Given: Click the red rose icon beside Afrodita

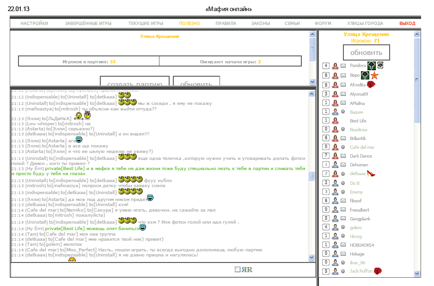Looking at the screenshot, I should pos(371,85).
